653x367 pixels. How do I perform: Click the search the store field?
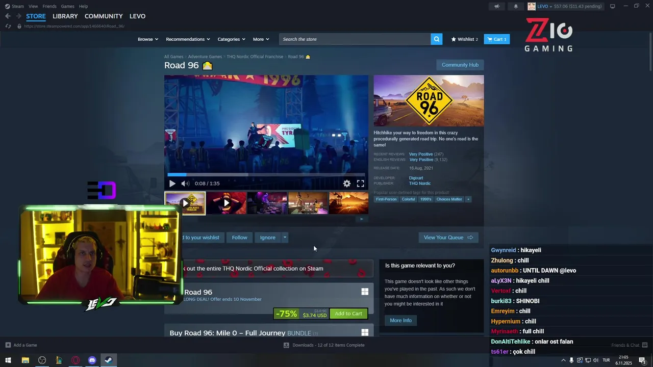click(x=355, y=39)
